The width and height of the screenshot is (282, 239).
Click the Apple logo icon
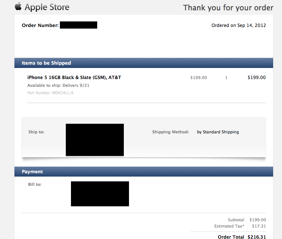point(18,7)
